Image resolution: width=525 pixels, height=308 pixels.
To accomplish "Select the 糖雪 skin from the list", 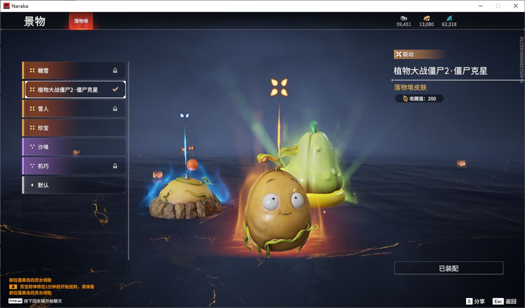I will (x=74, y=71).
